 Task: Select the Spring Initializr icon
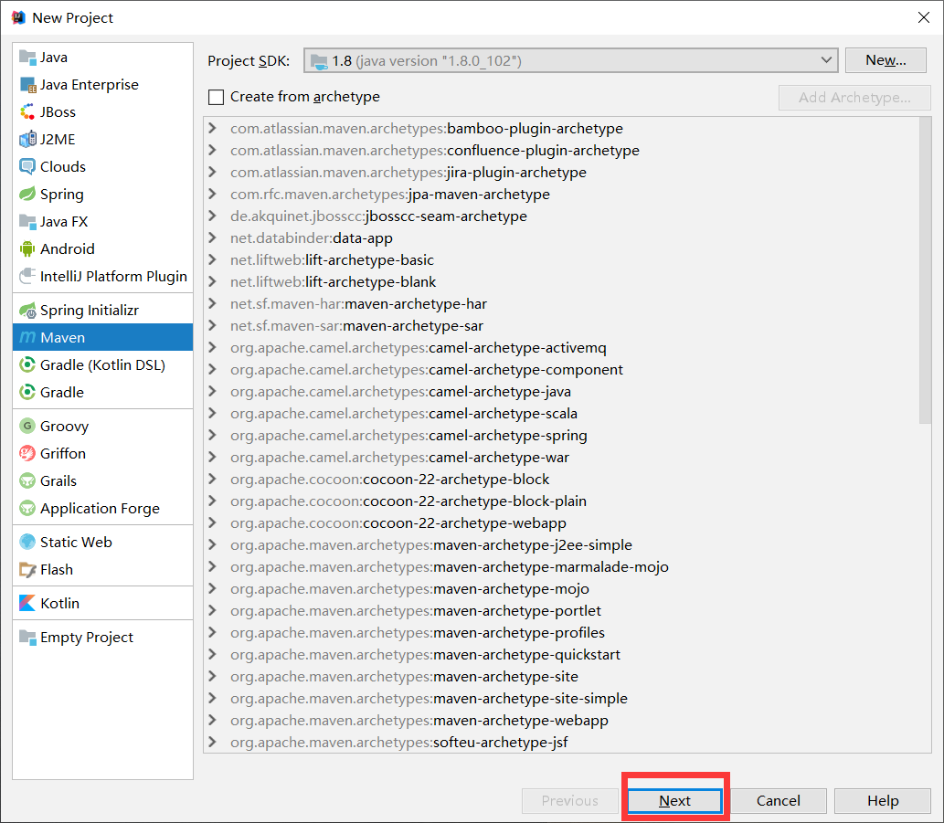[27, 310]
